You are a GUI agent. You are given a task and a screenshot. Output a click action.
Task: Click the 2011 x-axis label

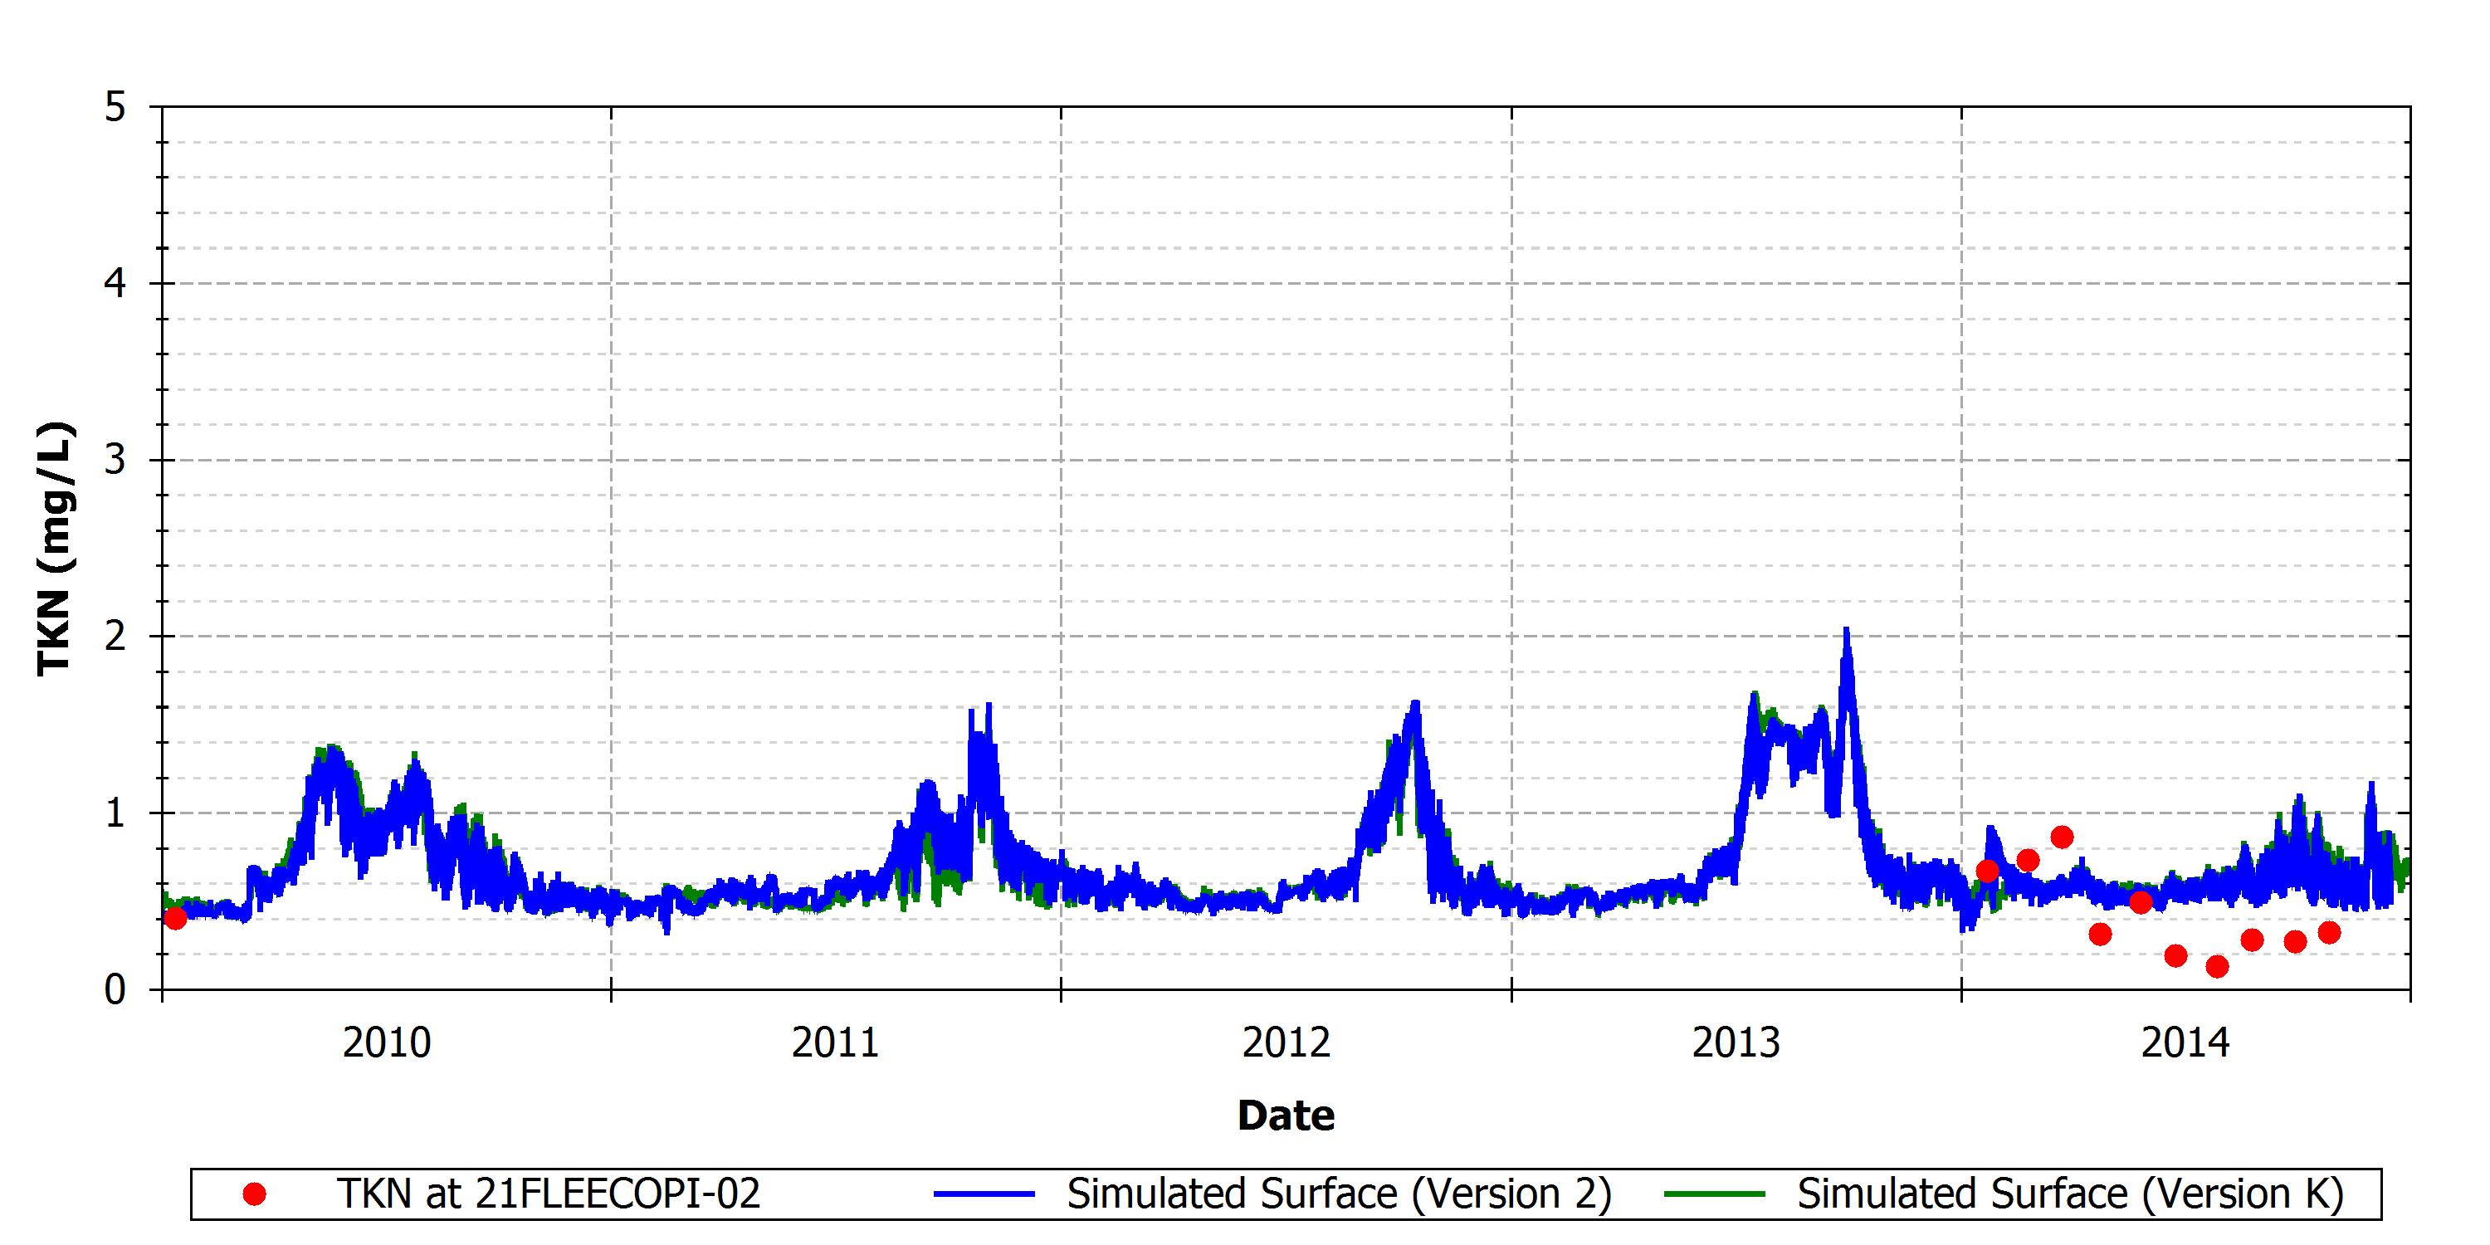836,1043
